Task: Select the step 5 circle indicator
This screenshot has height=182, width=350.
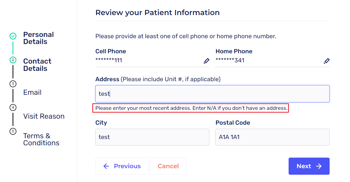Action: [x=13, y=131]
